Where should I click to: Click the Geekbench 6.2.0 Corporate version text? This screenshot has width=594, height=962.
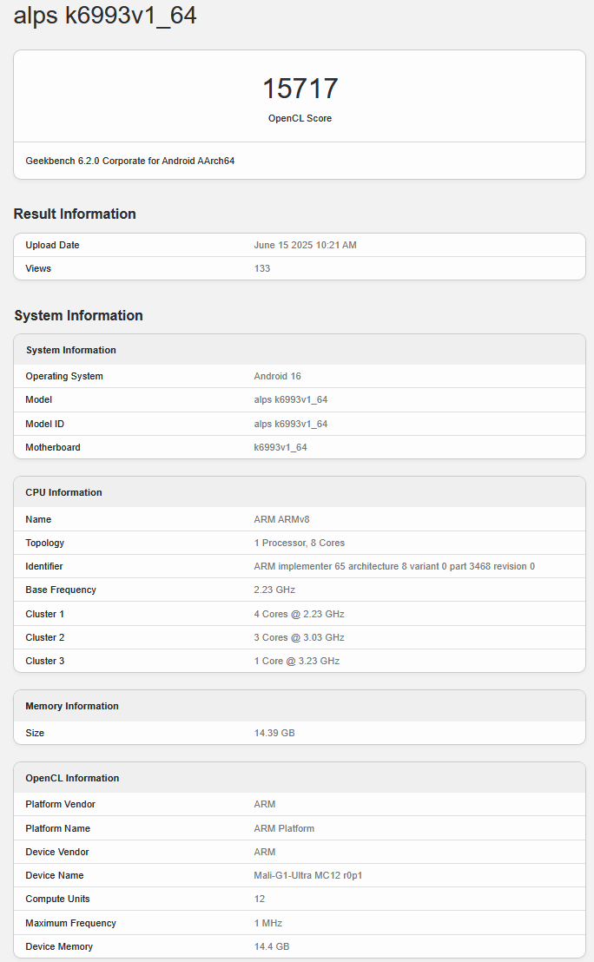[x=130, y=161]
